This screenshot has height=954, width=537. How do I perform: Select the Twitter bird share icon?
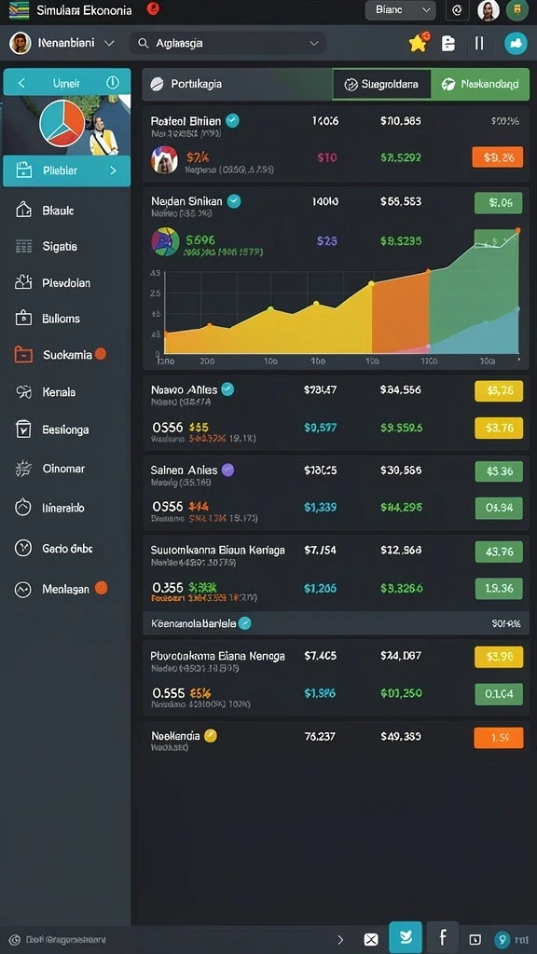point(405,937)
